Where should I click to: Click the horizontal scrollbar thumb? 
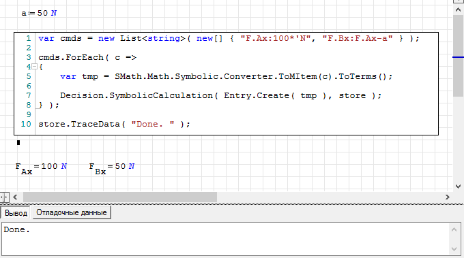tap(120, 197)
